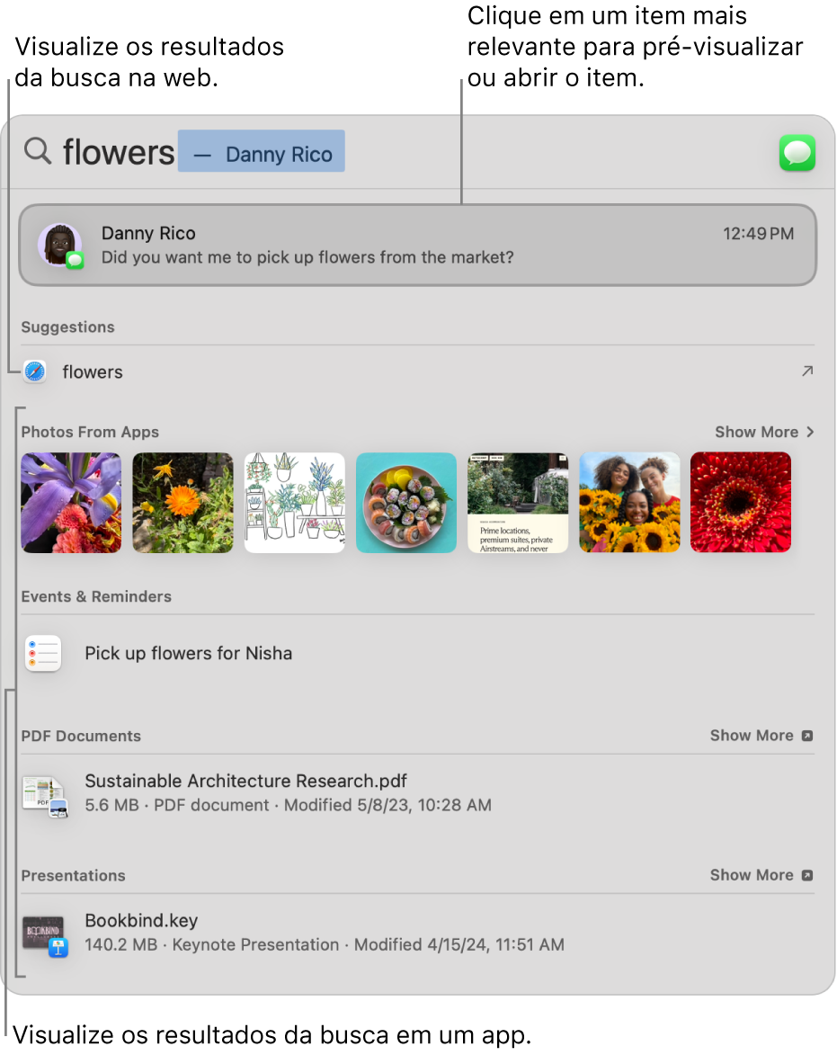Open the purple iris flower photo
Image resolution: width=837 pixels, height=1055 pixels.
pyautogui.click(x=71, y=503)
